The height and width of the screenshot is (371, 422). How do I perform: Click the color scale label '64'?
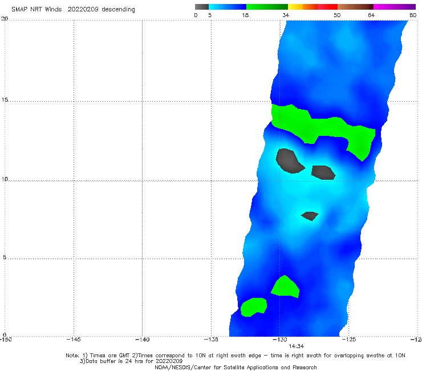tap(371, 15)
